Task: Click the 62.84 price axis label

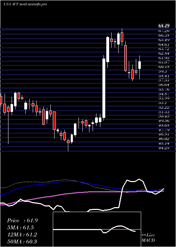Action: point(164,54)
